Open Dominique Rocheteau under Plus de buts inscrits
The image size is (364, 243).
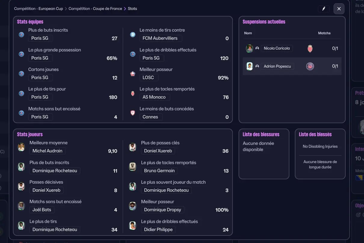[55, 171]
